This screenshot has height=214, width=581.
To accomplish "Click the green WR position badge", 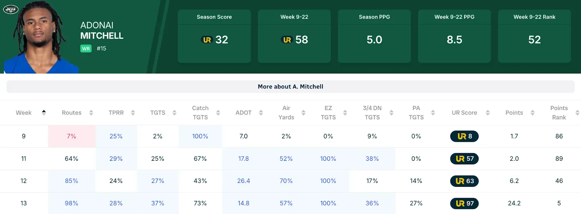I will pyautogui.click(x=86, y=49).
